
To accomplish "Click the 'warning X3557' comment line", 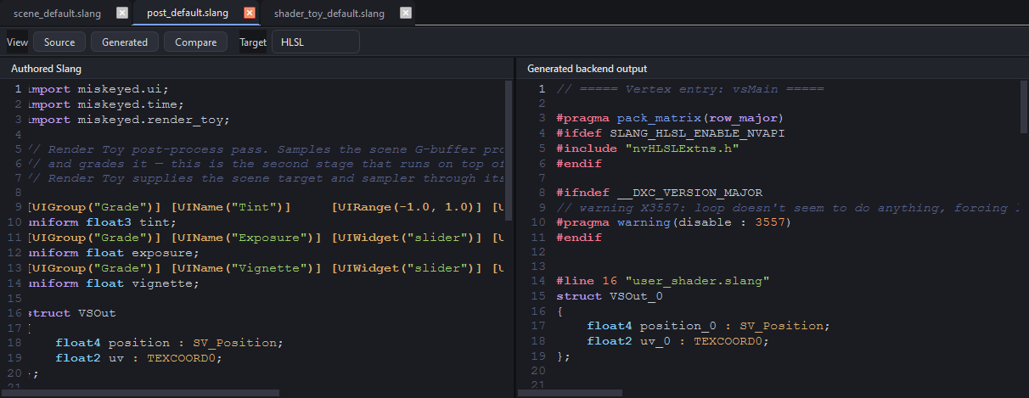I will click(x=787, y=208).
